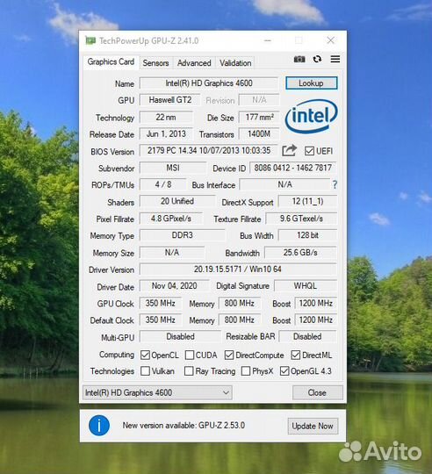
Task: Close the GPU-Z window with X
Action: (x=330, y=40)
